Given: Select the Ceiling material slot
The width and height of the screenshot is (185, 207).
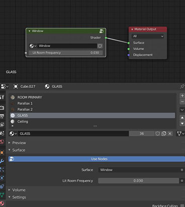Looking at the screenshot, I should pos(92,122).
